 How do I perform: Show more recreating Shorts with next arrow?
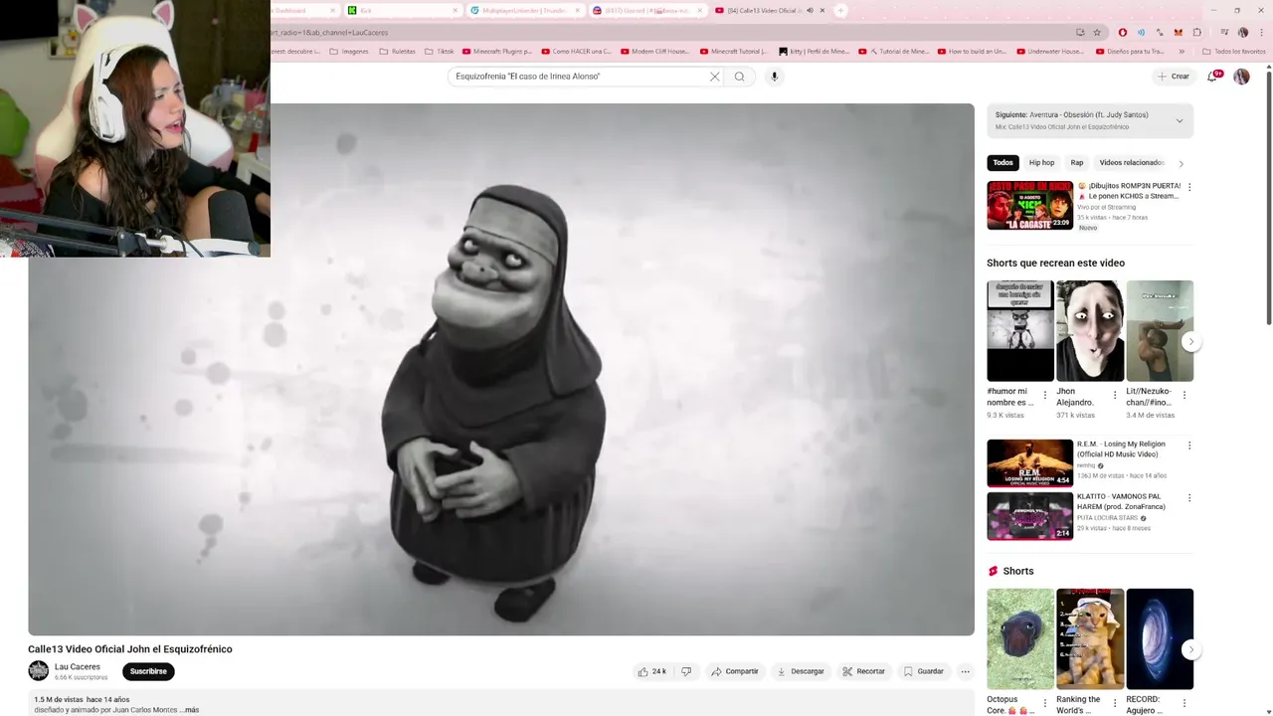(x=1190, y=341)
